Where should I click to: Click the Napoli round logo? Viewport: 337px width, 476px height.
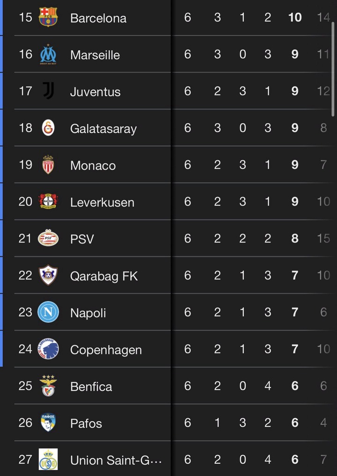[48, 312]
